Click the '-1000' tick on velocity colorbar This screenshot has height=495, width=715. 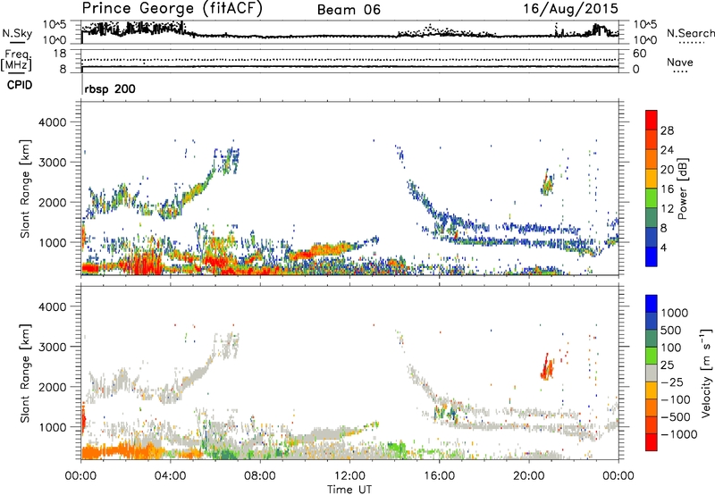678,434
